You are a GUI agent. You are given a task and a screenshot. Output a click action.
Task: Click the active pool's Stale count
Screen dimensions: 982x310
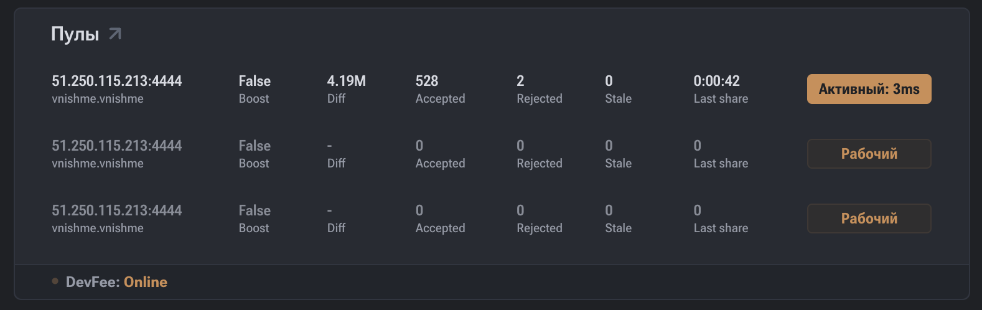(x=609, y=81)
